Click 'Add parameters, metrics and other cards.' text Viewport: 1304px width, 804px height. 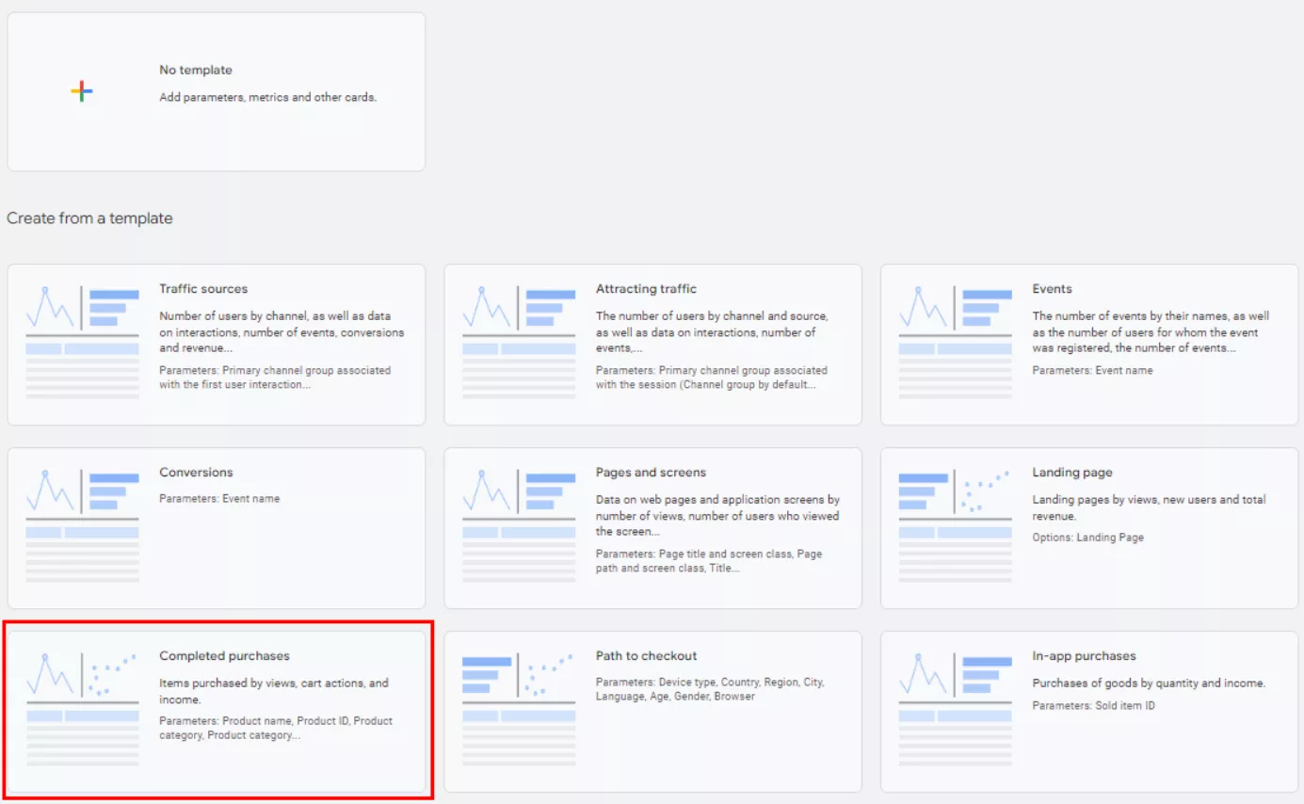[x=268, y=97]
